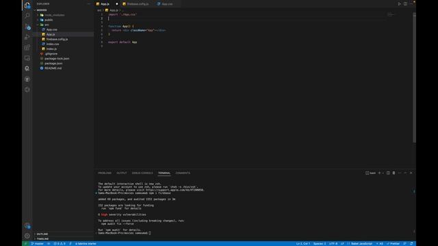Open the PROBLEMS panel tab
This screenshot has width=438, height=246.
[x=105, y=173]
